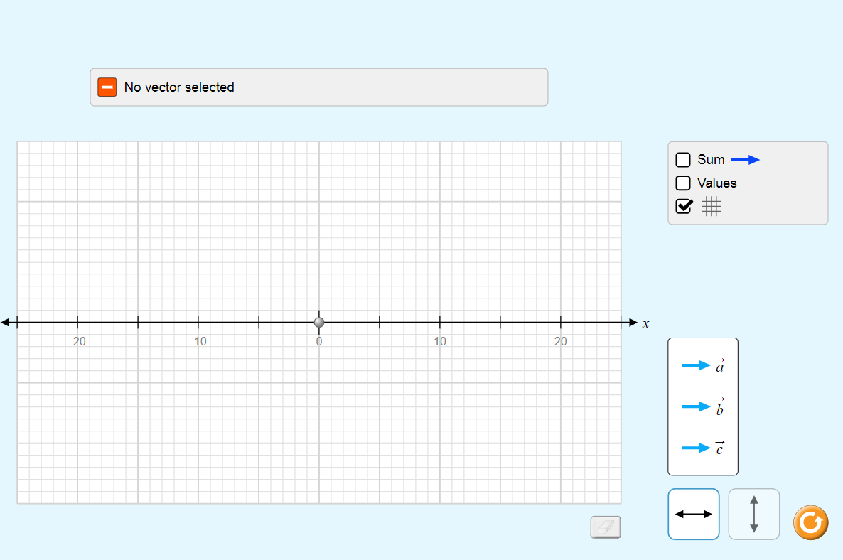Enable the Values checkbox

[683, 183]
